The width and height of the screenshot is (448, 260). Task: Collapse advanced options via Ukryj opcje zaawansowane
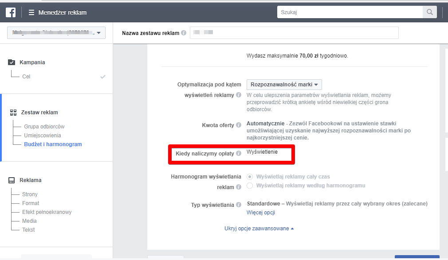(259, 228)
